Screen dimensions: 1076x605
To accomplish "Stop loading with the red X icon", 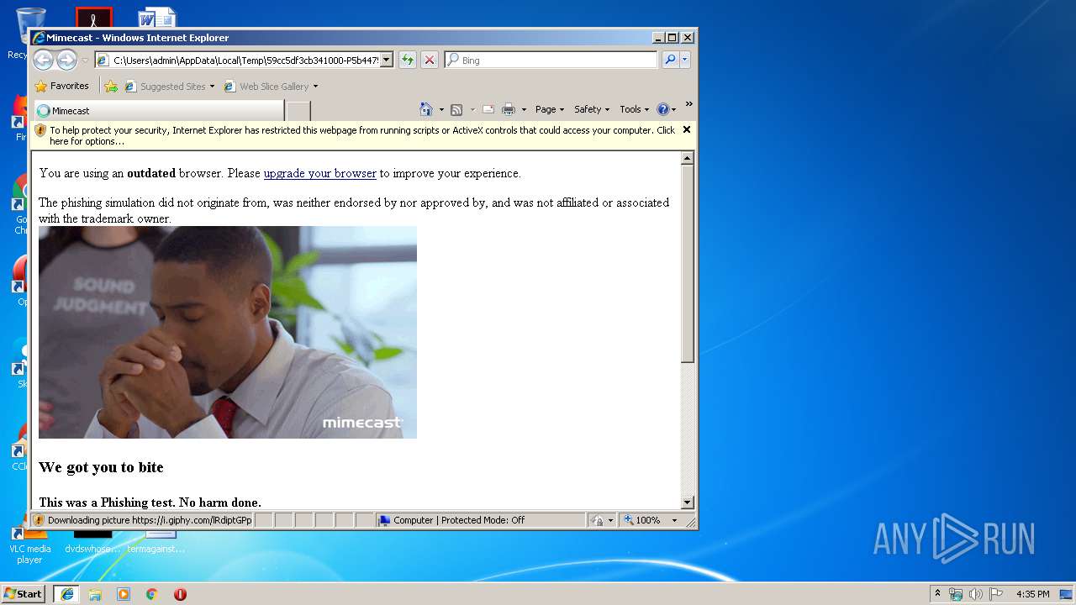I will click(430, 60).
